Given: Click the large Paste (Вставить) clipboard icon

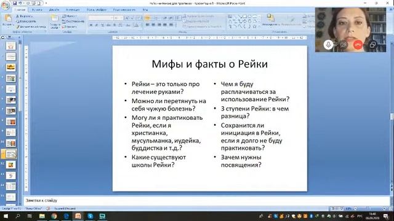Looking at the screenshot, I should pyautogui.click(x=8, y=18).
